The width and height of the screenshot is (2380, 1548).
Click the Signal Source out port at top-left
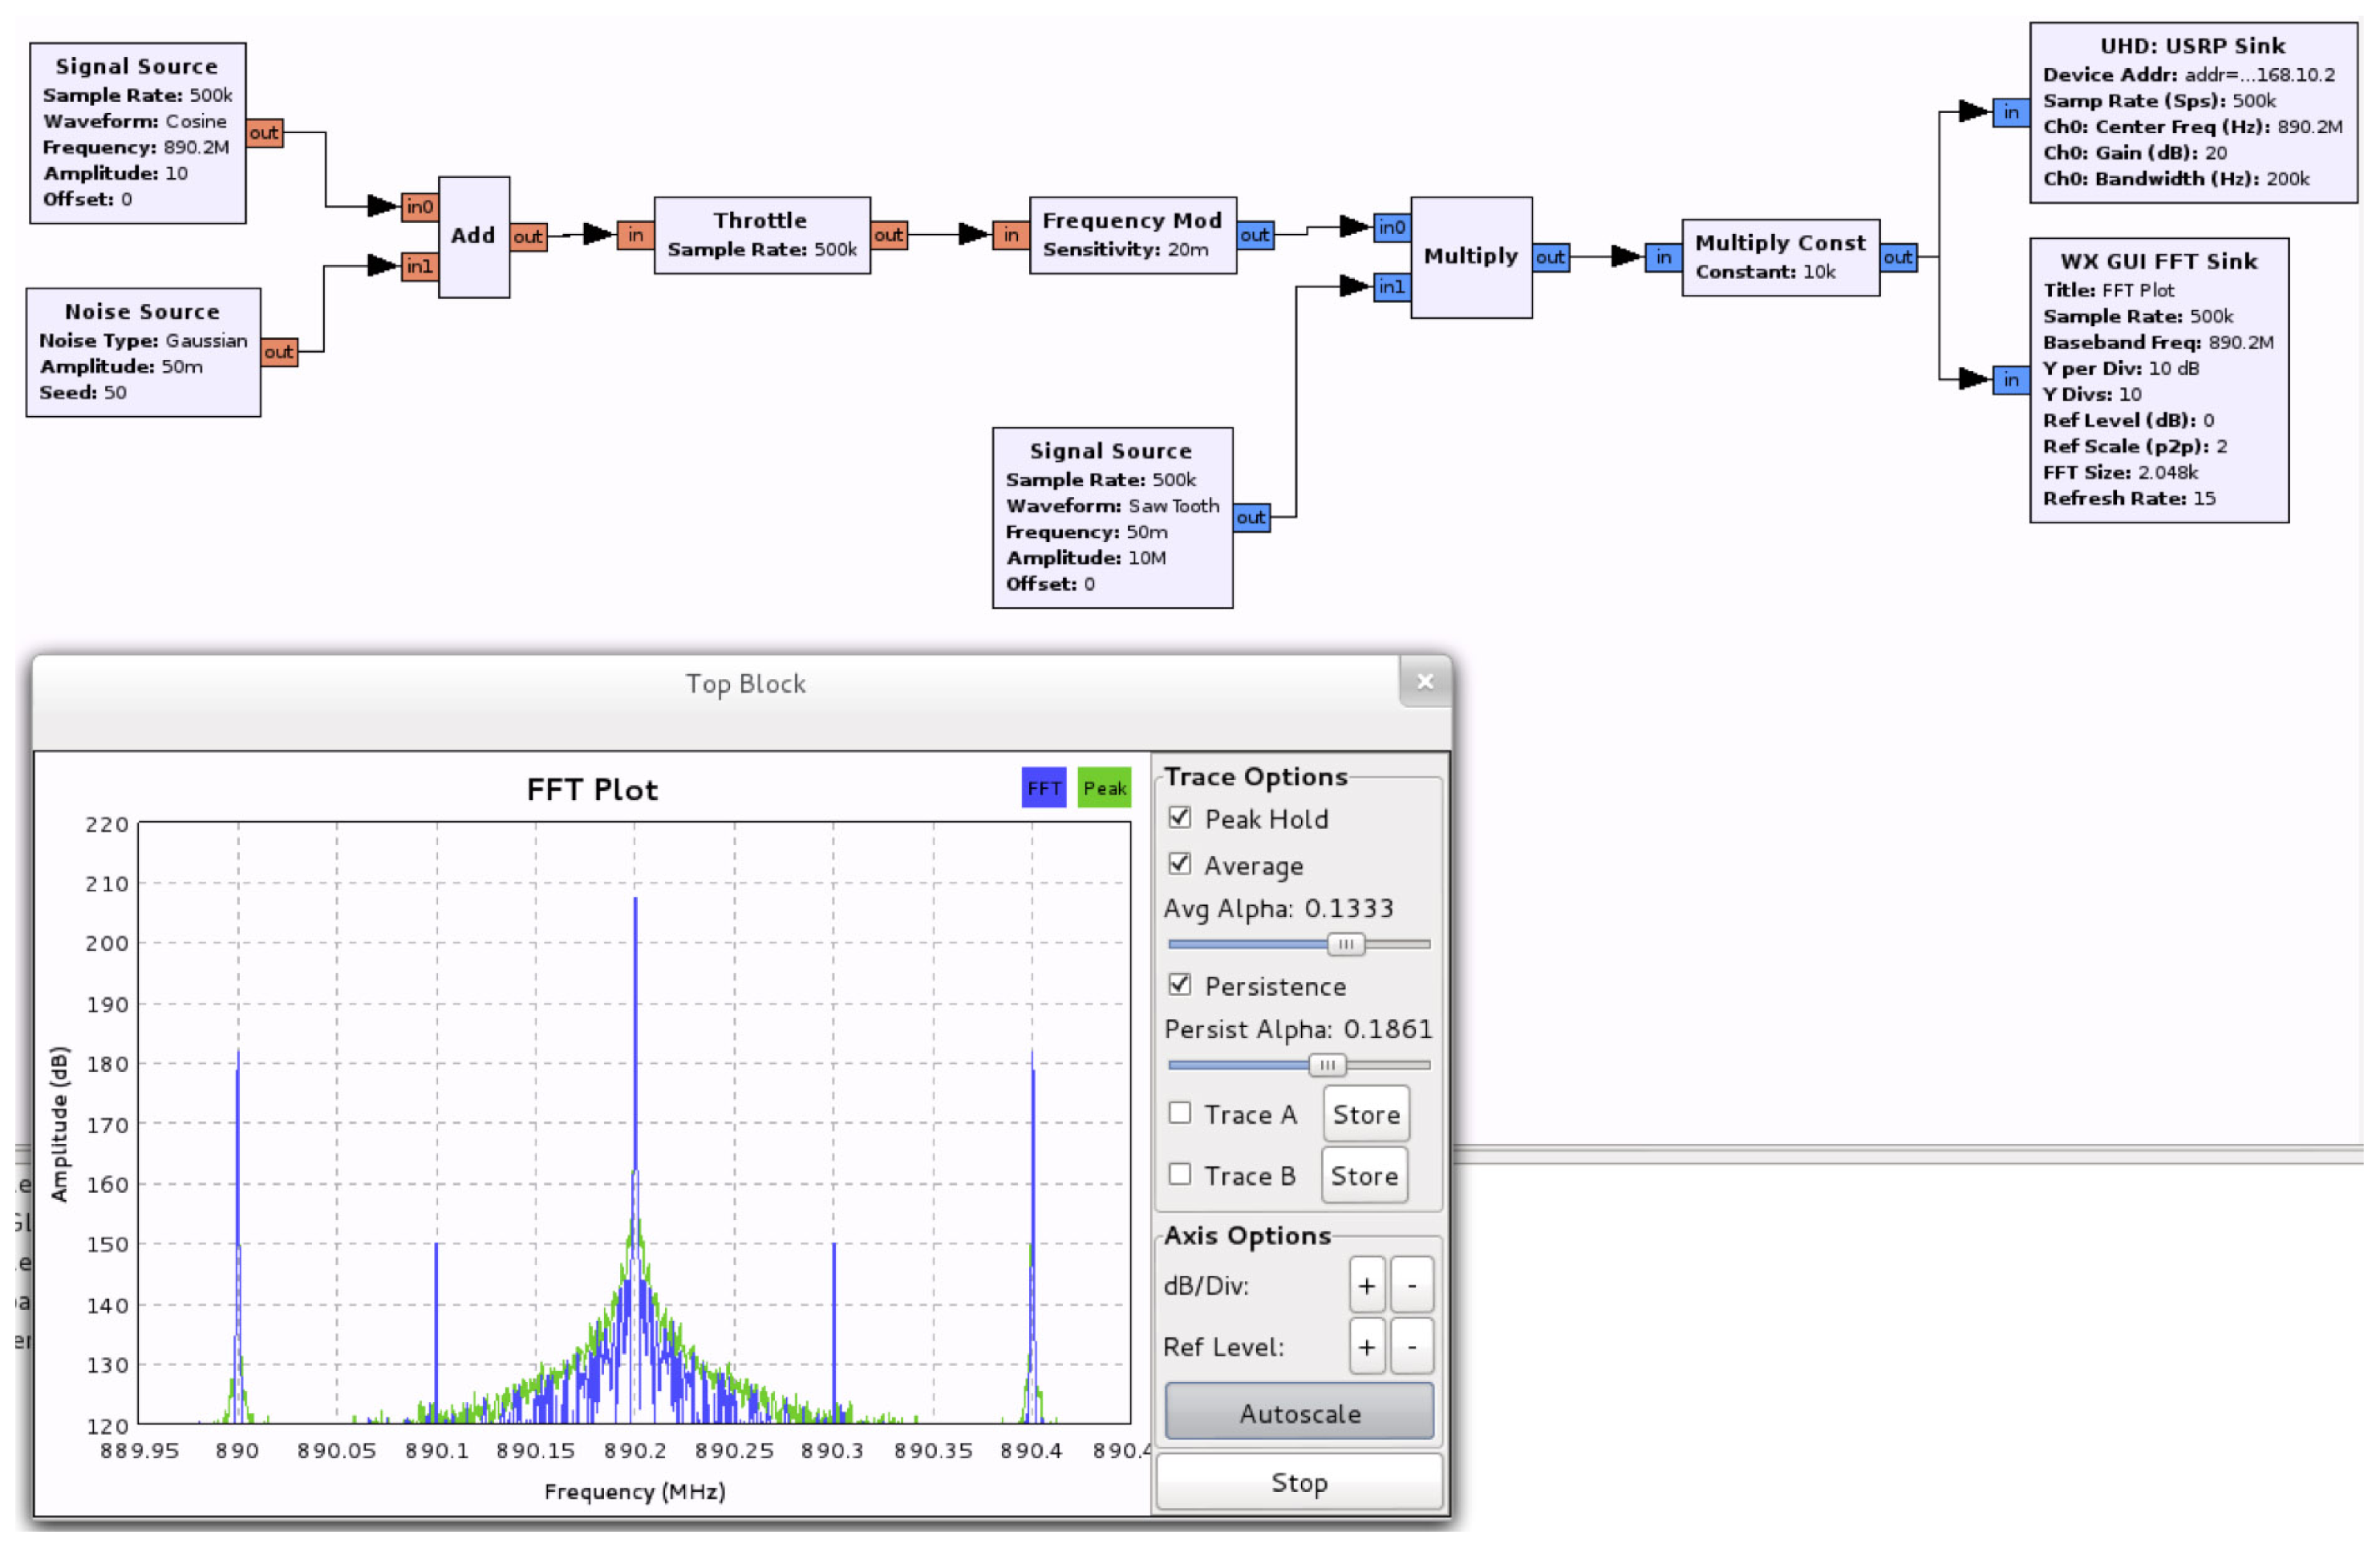pos(264,133)
